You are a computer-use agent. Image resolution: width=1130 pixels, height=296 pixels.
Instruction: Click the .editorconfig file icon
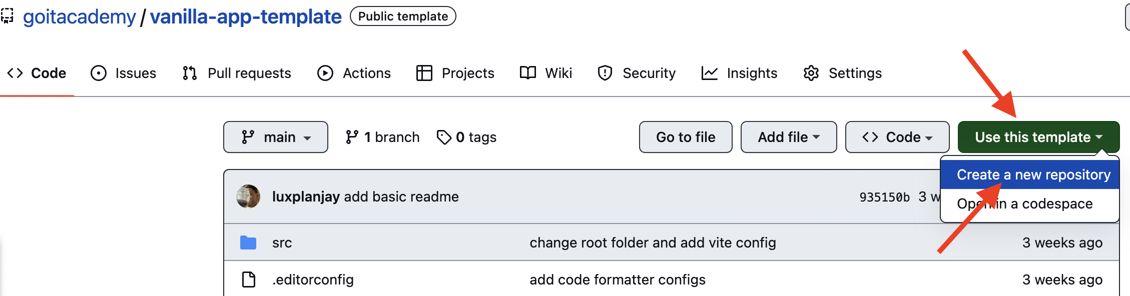[x=249, y=279]
